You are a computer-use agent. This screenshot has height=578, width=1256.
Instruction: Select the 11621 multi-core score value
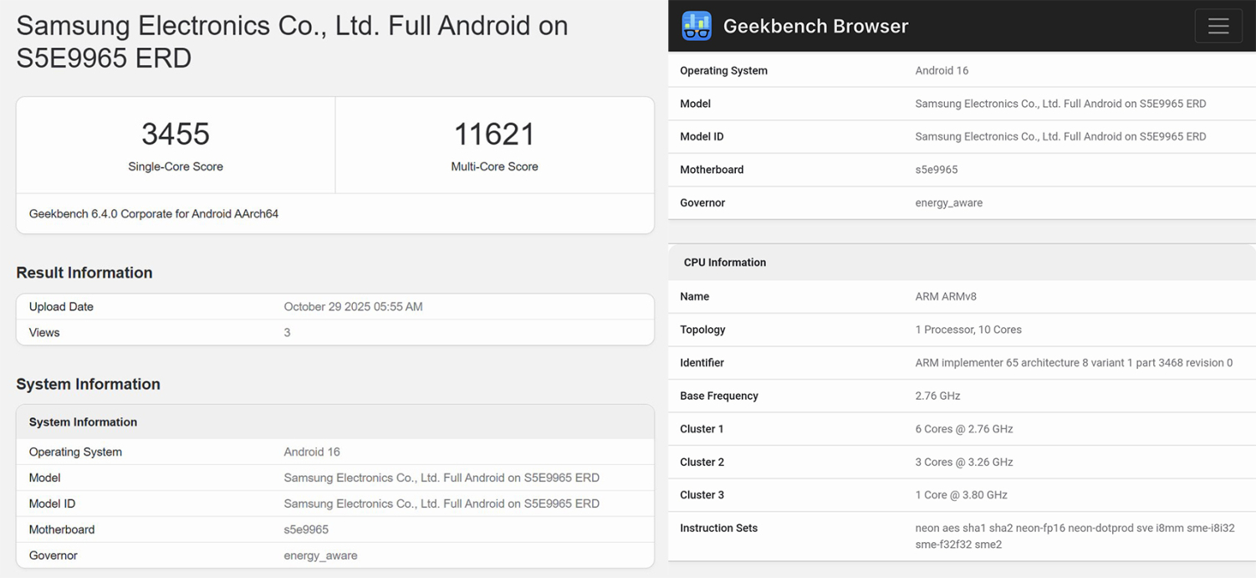494,134
